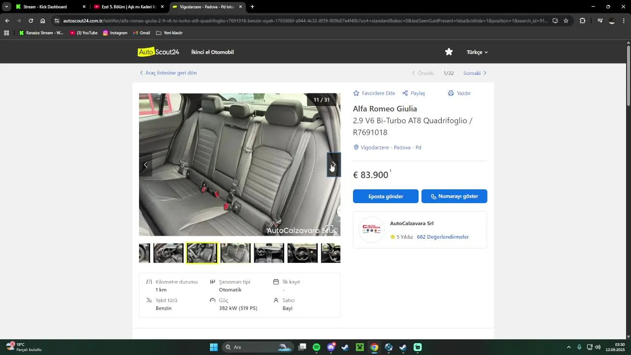The height and width of the screenshot is (355, 631).
Task: Open İkinci el Otomobil menu item
Action: 212,52
